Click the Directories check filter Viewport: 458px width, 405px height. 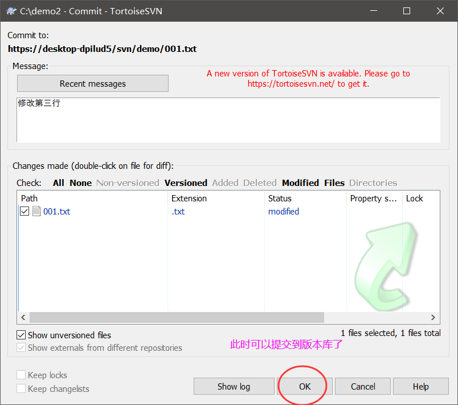point(373,183)
